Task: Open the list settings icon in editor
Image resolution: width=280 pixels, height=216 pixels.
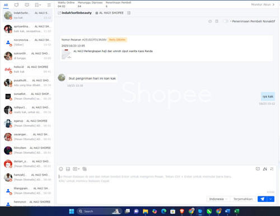Action: (x=272, y=169)
